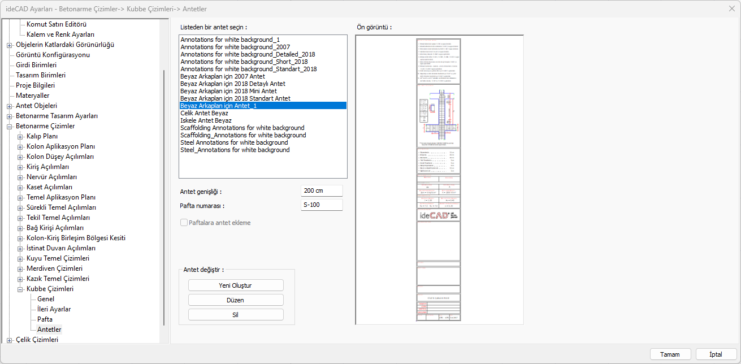Image resolution: width=741 pixels, height=364 pixels.
Task: Cancel the dialog with İptal
Action: coord(716,354)
